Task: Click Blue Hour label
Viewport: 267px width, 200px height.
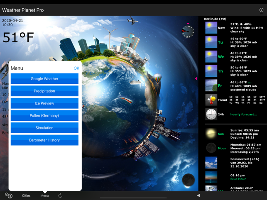Action: tap(238, 179)
